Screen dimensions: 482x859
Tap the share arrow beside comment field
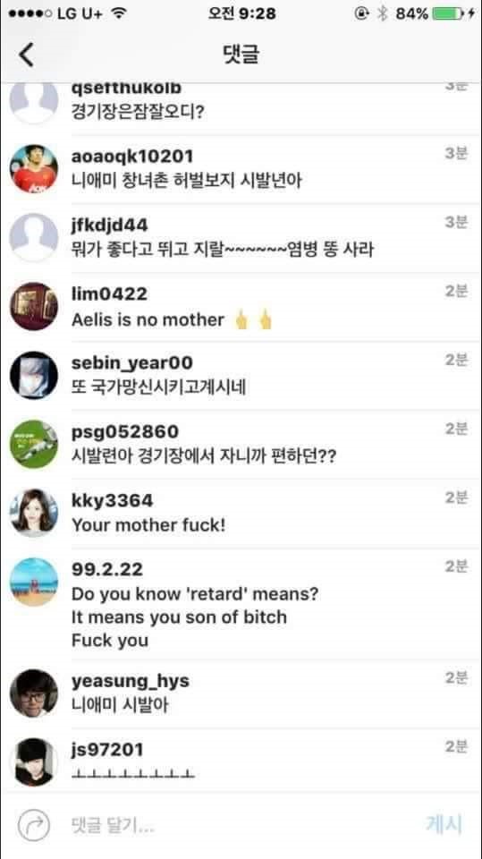tap(33, 825)
